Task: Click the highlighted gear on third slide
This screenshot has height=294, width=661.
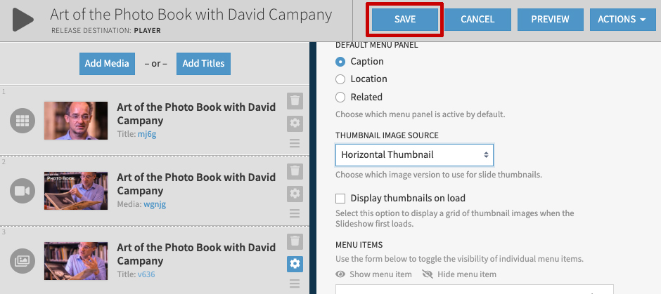Action: [295, 264]
